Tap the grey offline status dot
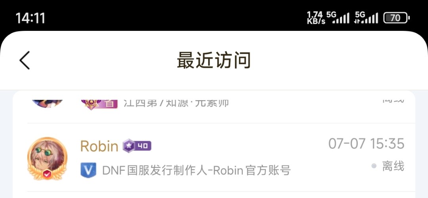The image size is (428, 198). (374, 166)
